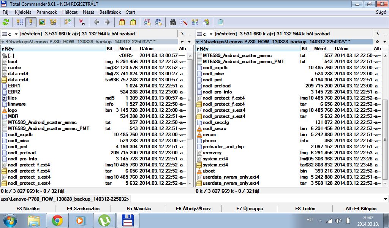
Task: Go to root with left panel backslash button
Action: [x=182, y=34]
